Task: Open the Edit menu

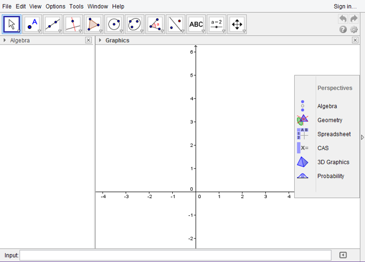Action: point(21,6)
